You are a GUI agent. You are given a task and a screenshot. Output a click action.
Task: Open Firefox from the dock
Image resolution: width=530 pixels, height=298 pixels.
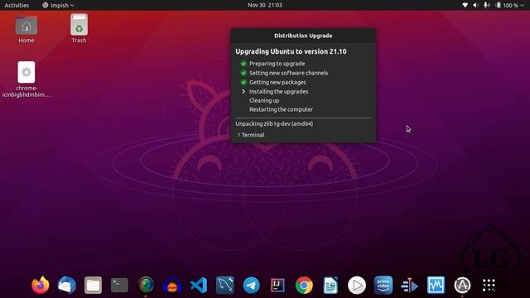coord(41,285)
